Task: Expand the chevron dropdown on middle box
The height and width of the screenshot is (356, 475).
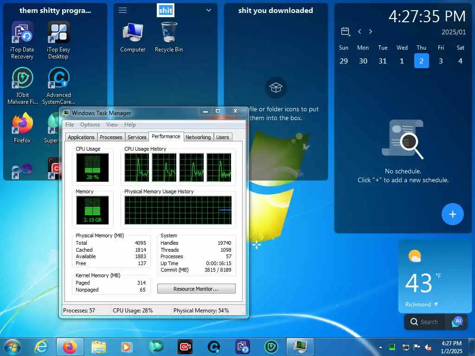Action: [x=209, y=10]
